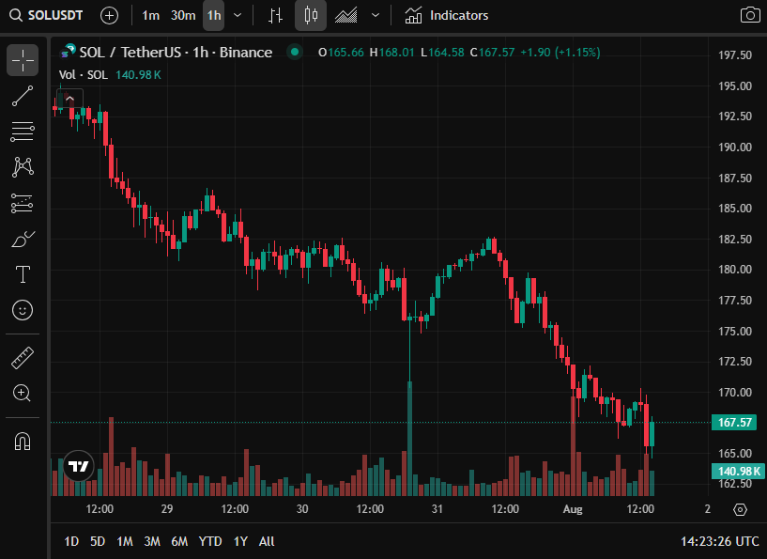Set date range to All
Screen dimensions: 767x559
click(x=267, y=541)
